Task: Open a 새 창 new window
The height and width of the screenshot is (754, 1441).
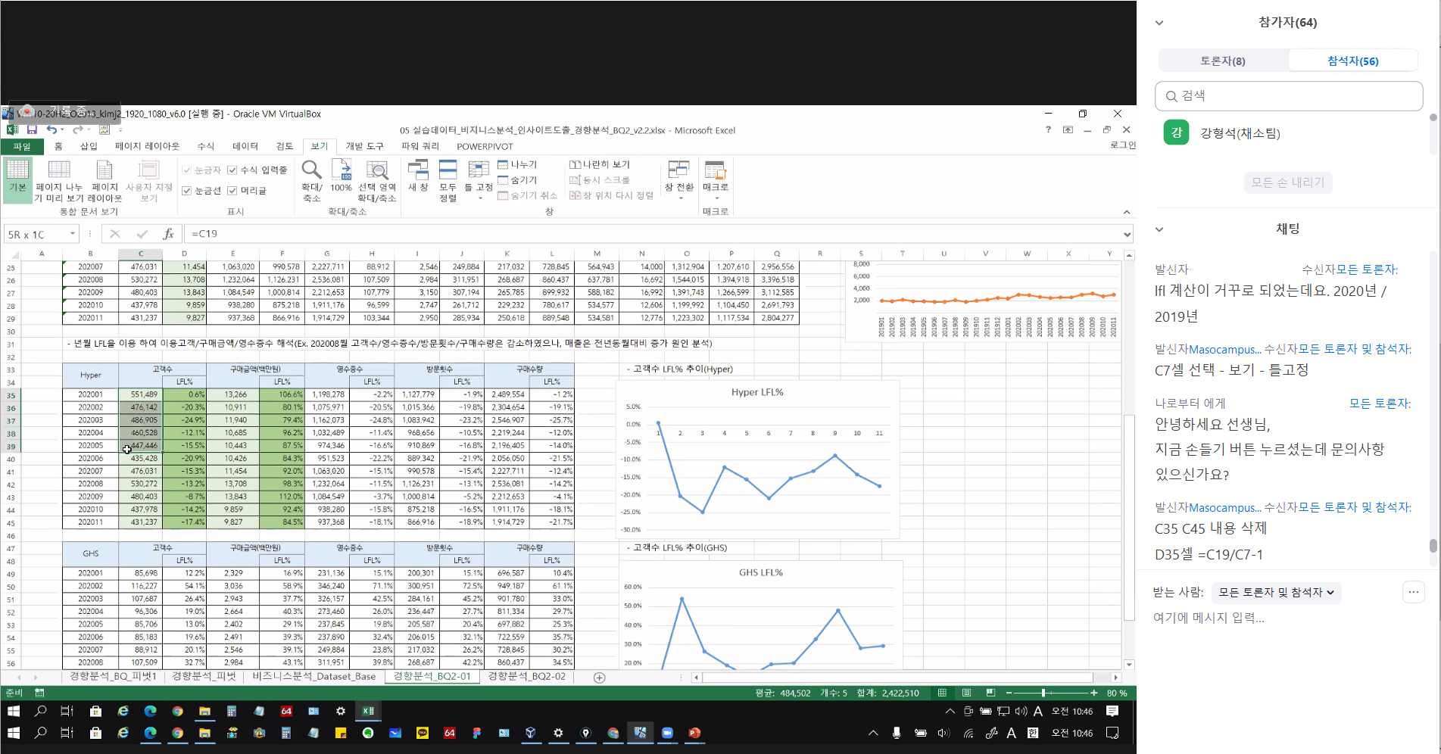Action: [x=418, y=176]
